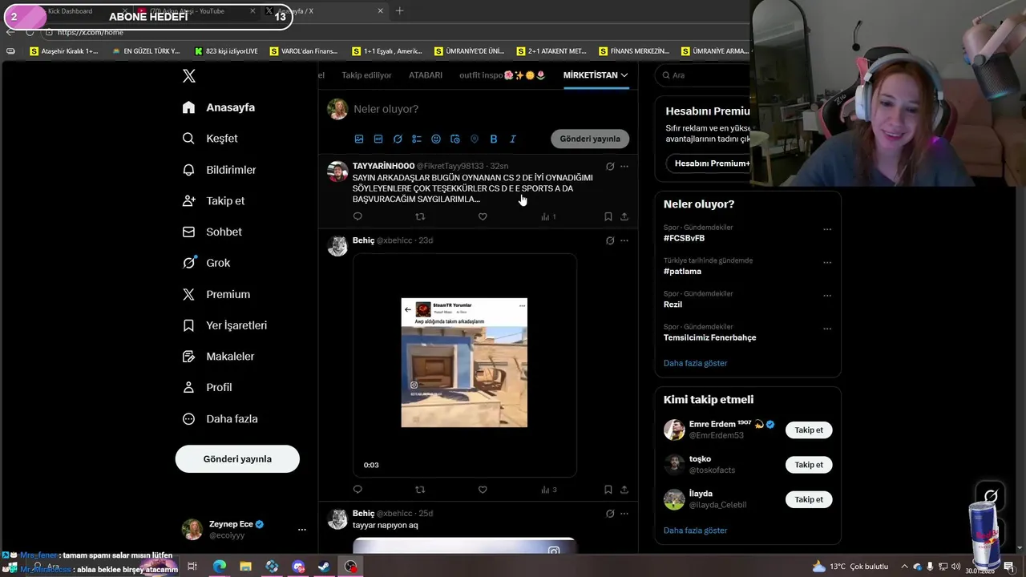
Task: Open emoji picker in composer
Action: [x=436, y=139]
